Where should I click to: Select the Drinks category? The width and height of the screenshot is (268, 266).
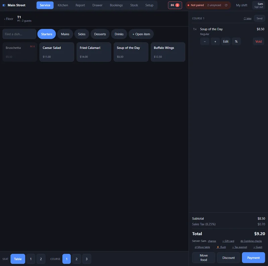pyautogui.click(x=119, y=34)
